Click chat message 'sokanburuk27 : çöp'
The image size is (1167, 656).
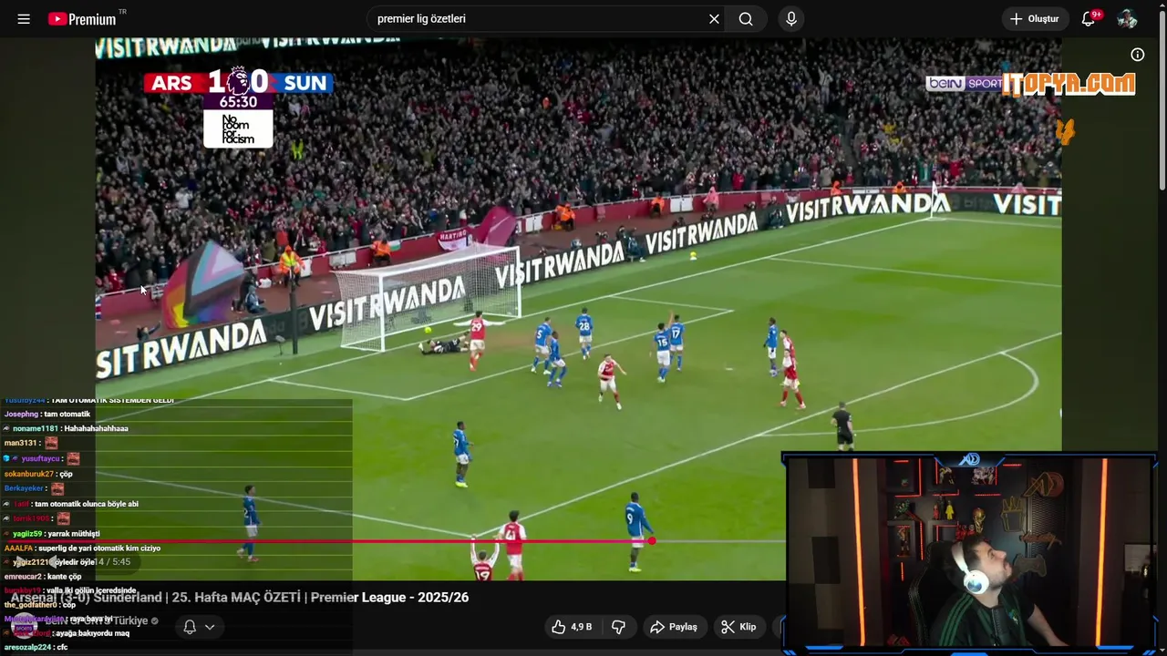[x=38, y=474]
